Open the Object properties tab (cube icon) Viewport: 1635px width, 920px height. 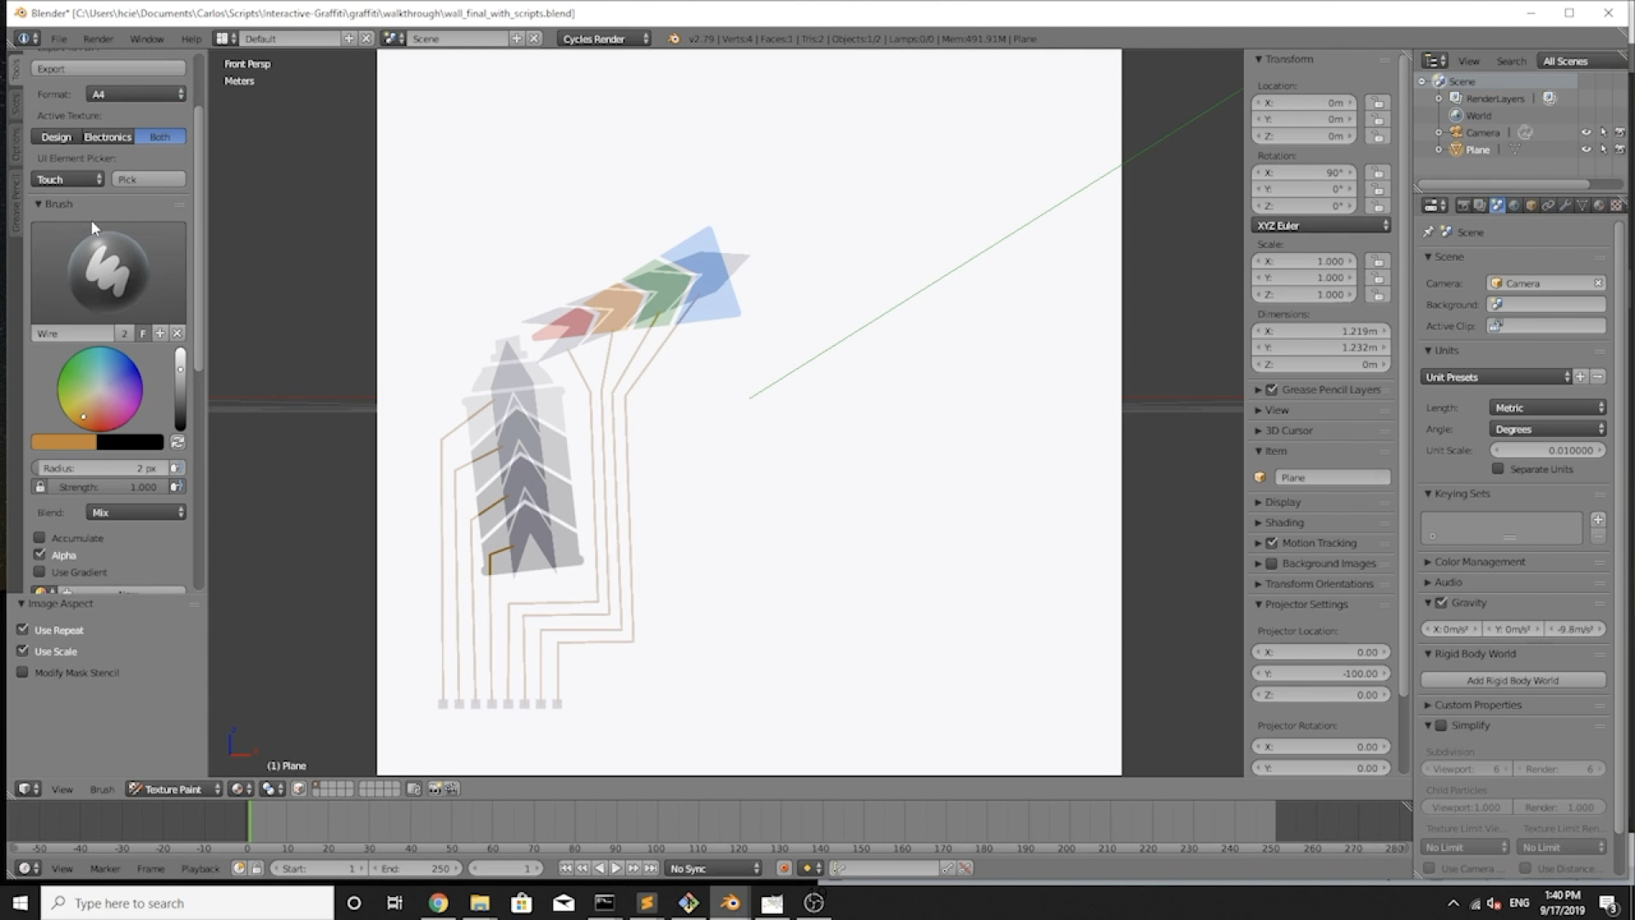point(1531,205)
